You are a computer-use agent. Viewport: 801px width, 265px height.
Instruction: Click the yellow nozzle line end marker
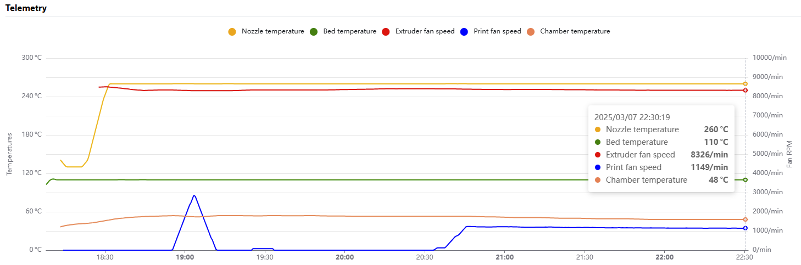pyautogui.click(x=746, y=84)
